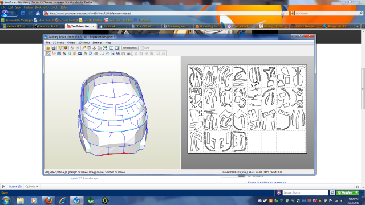
Task: Switch to single pane view icon
Action: [x=117, y=48]
